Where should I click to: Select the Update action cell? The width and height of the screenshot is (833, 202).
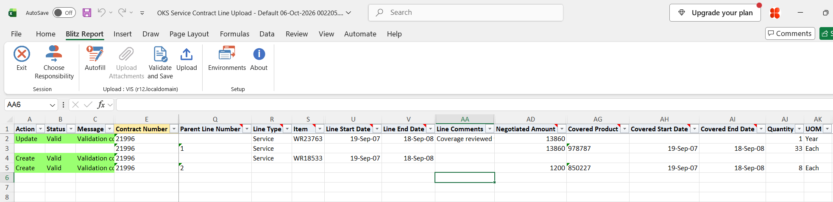(30, 139)
